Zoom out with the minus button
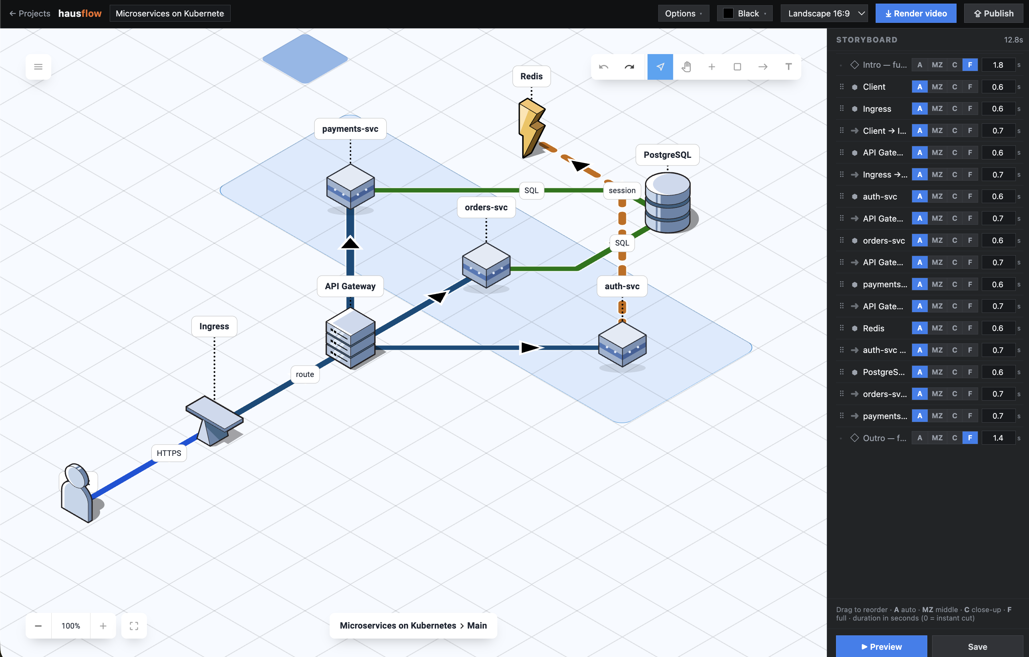This screenshot has height=657, width=1029. 38,626
